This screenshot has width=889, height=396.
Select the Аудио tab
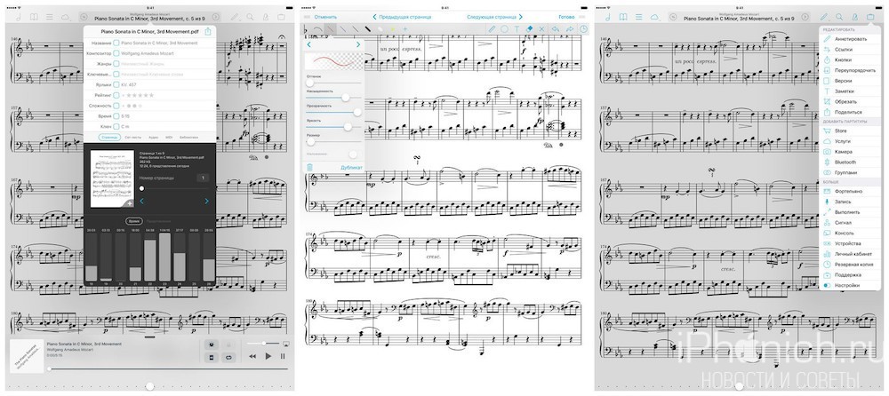[153, 137]
